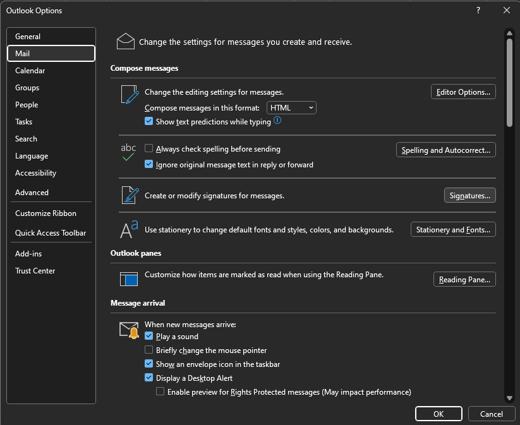Click the scrollbar down arrow

509,398
